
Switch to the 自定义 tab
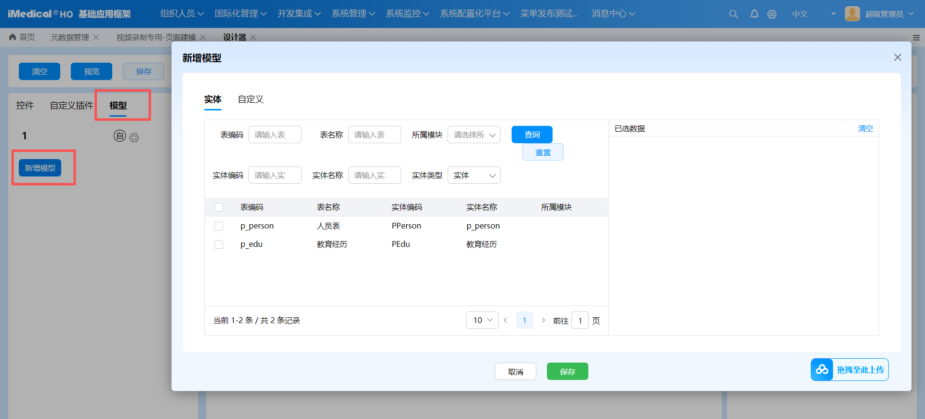251,99
